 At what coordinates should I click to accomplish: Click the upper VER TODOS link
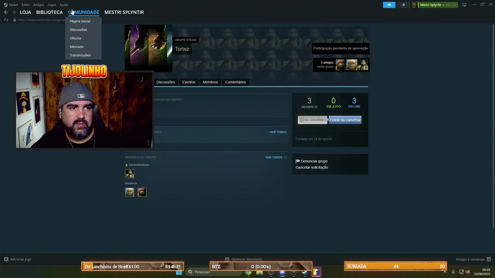tap(278, 132)
